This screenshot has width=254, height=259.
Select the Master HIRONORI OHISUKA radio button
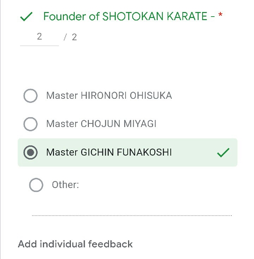(30, 96)
